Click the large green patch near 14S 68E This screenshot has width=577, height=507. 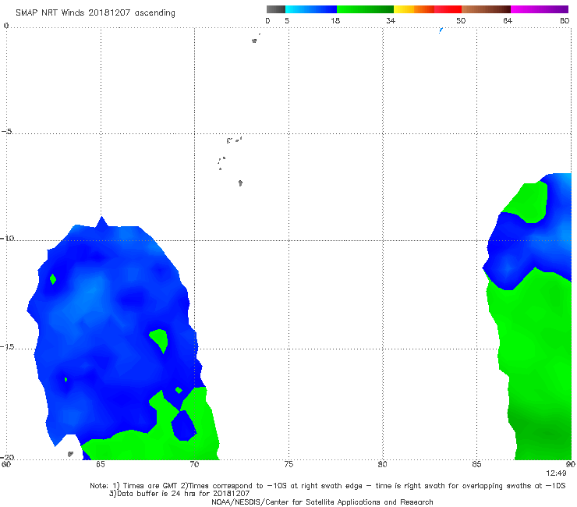159,340
